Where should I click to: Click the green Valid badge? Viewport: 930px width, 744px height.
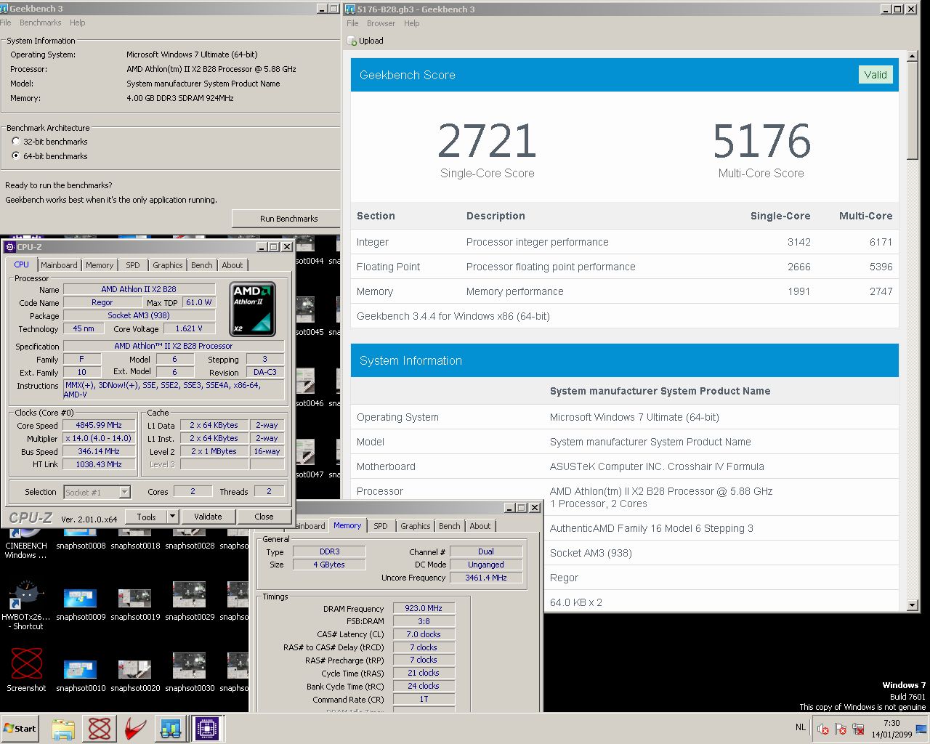pos(875,75)
